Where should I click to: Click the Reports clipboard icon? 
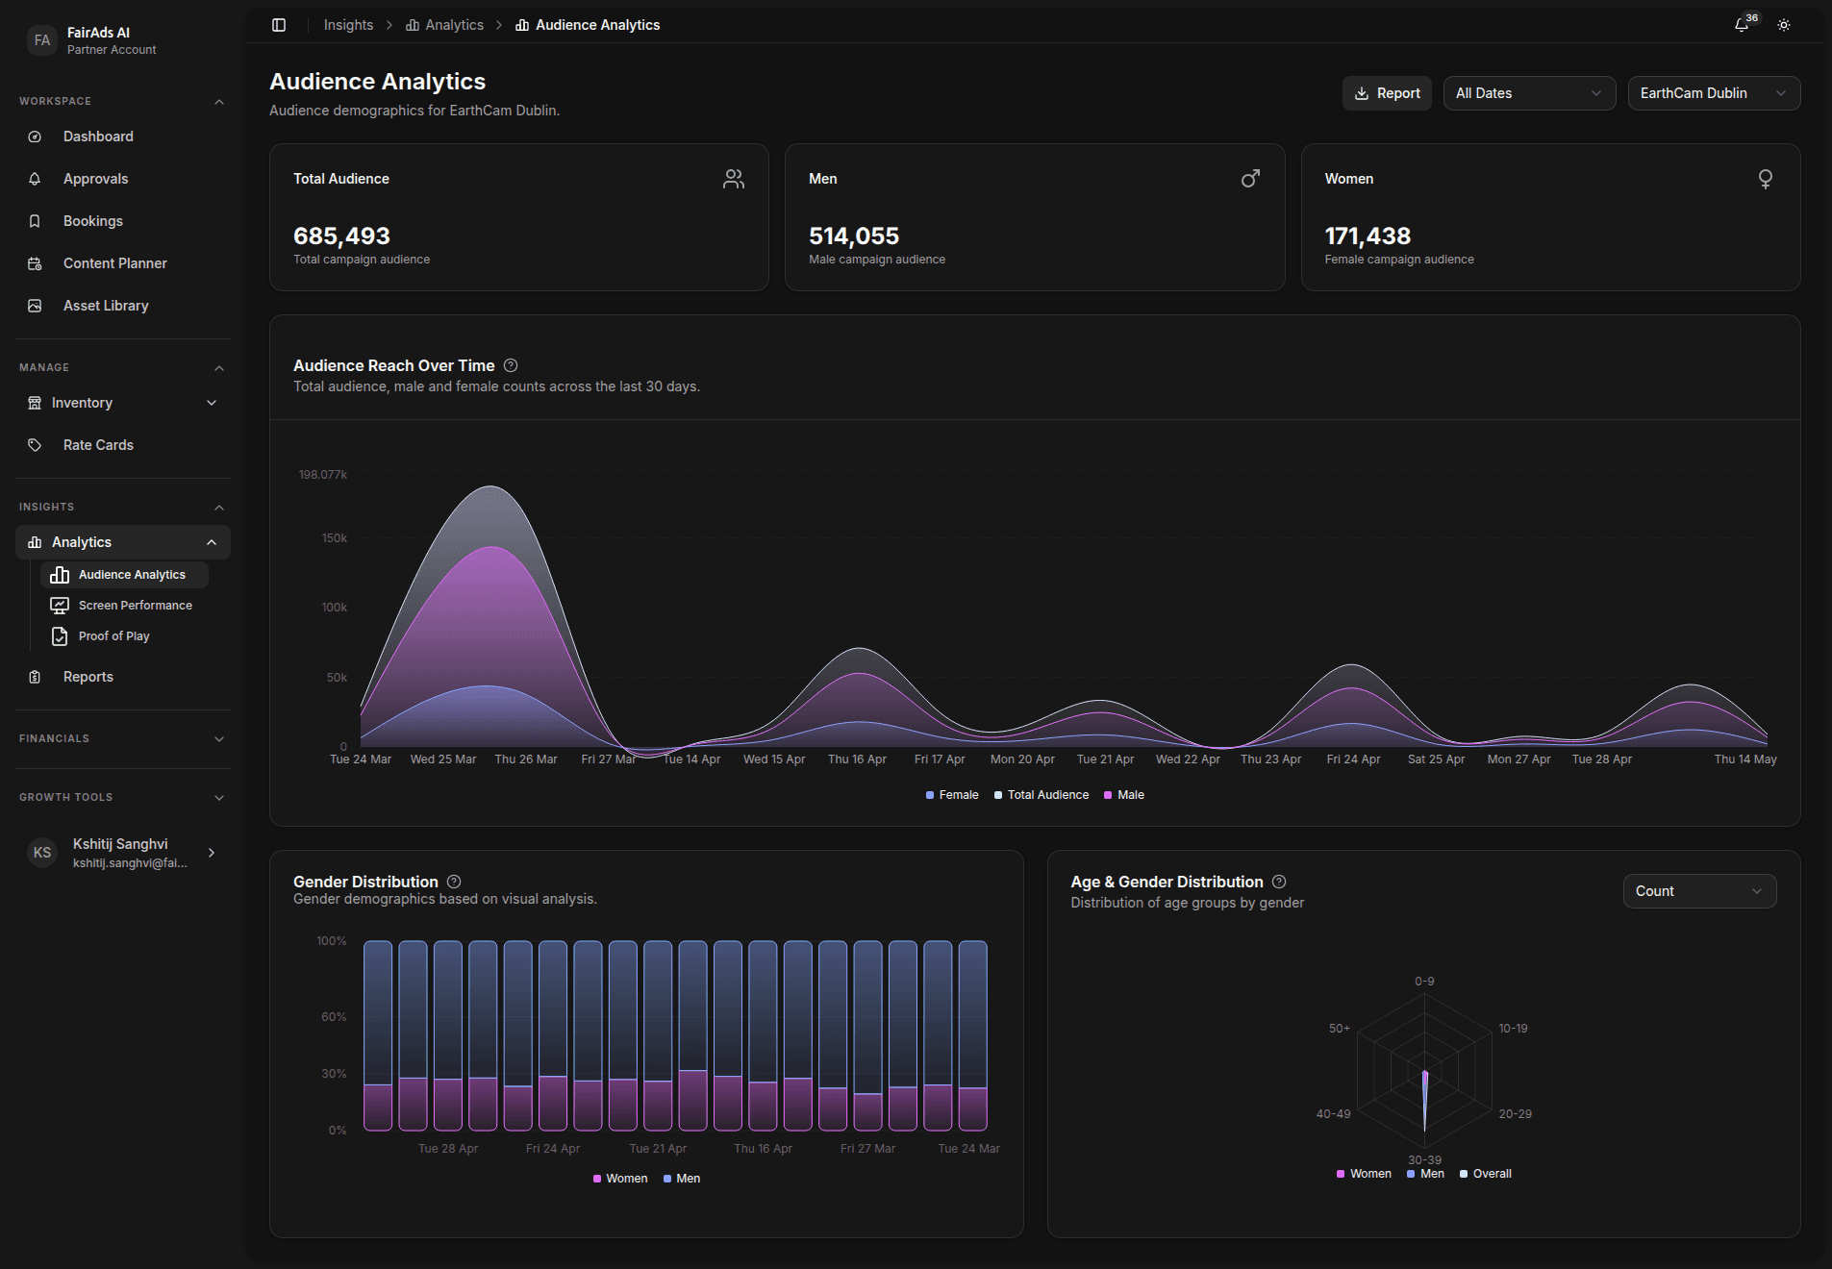click(35, 677)
